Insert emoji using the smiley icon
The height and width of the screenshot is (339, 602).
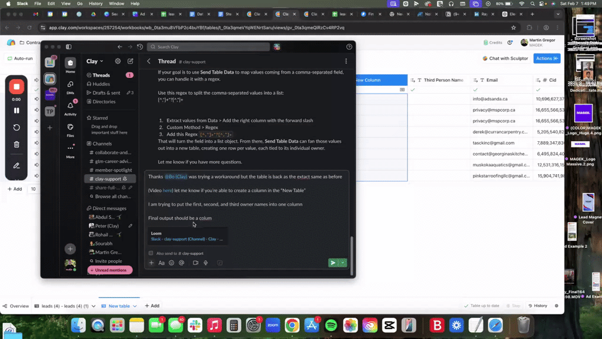click(x=172, y=263)
